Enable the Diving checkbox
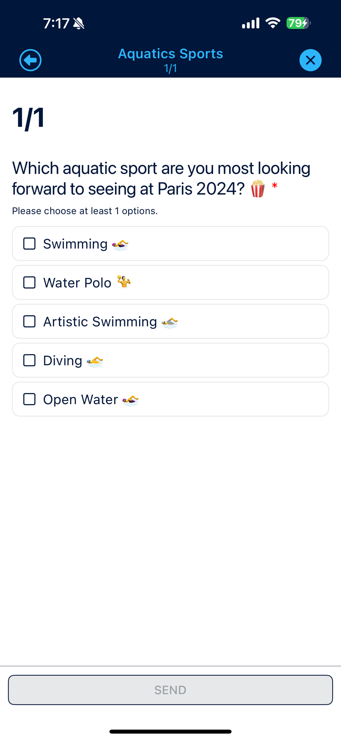Viewport: 341px width, 740px height. (x=30, y=360)
